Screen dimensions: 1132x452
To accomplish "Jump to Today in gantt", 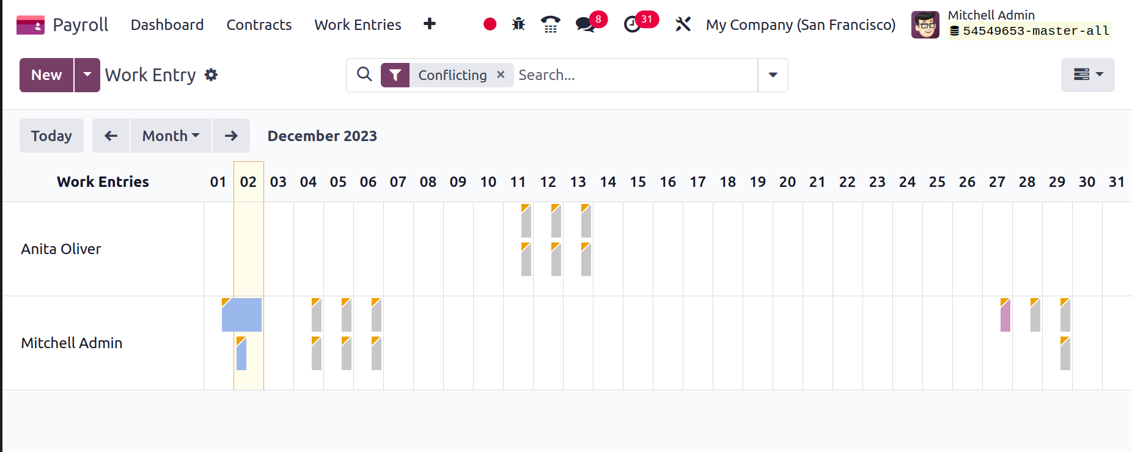I will pyautogui.click(x=51, y=136).
